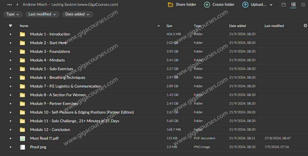Open the Module 6 - Breathing Techniques folder
Viewport: 308px width, 156px height.
click(x=57, y=78)
